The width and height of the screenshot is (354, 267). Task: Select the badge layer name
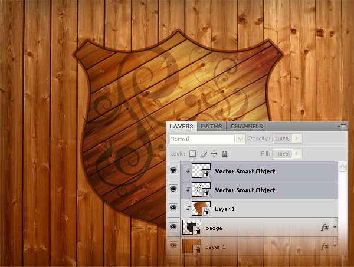214,228
